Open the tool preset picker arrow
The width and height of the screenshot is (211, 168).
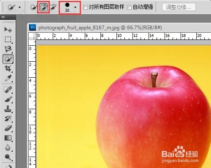point(20,7)
